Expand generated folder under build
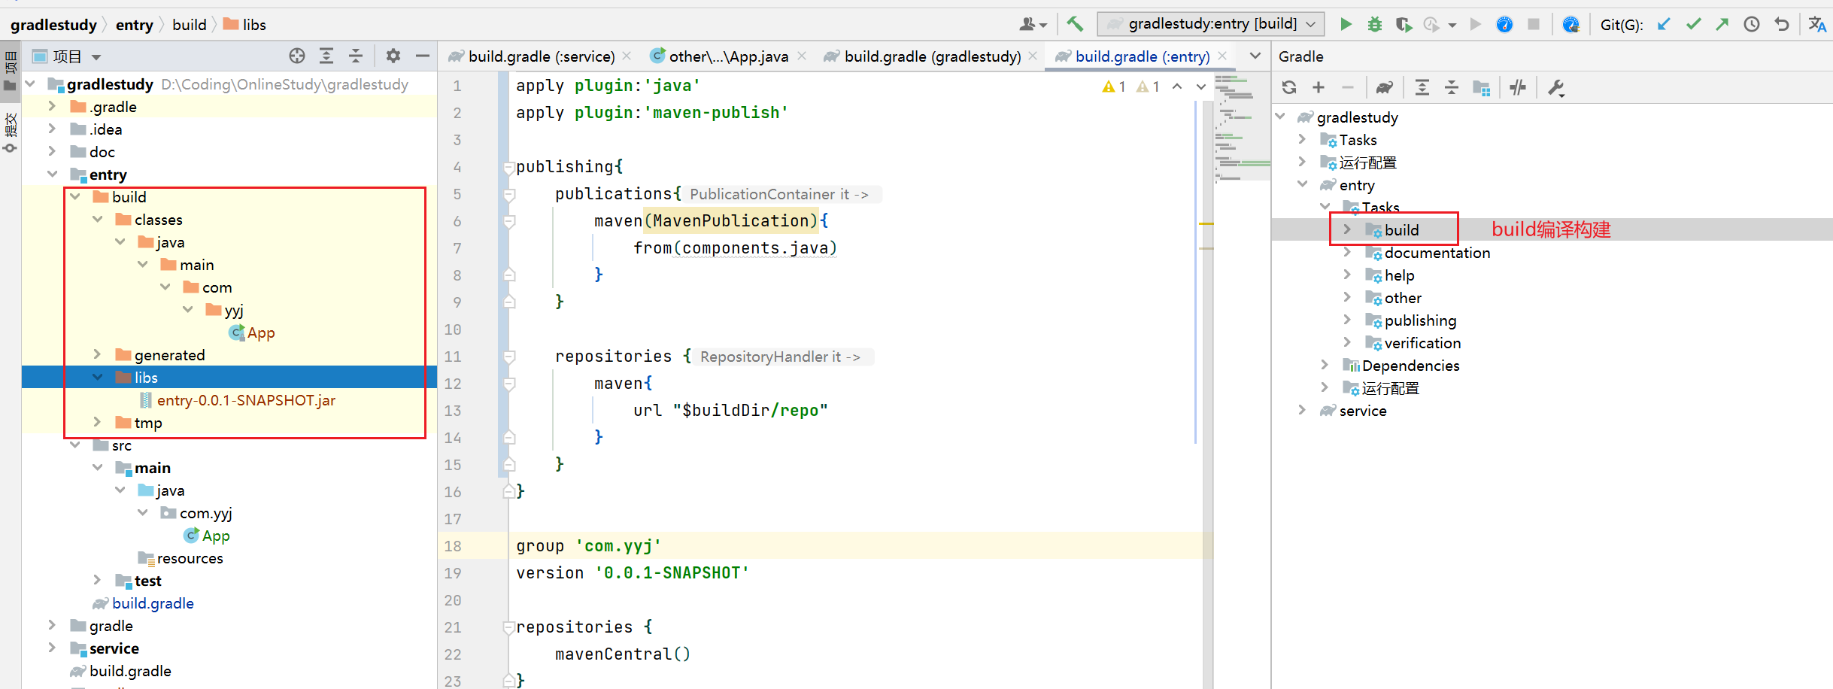This screenshot has height=689, width=1833. 97,354
